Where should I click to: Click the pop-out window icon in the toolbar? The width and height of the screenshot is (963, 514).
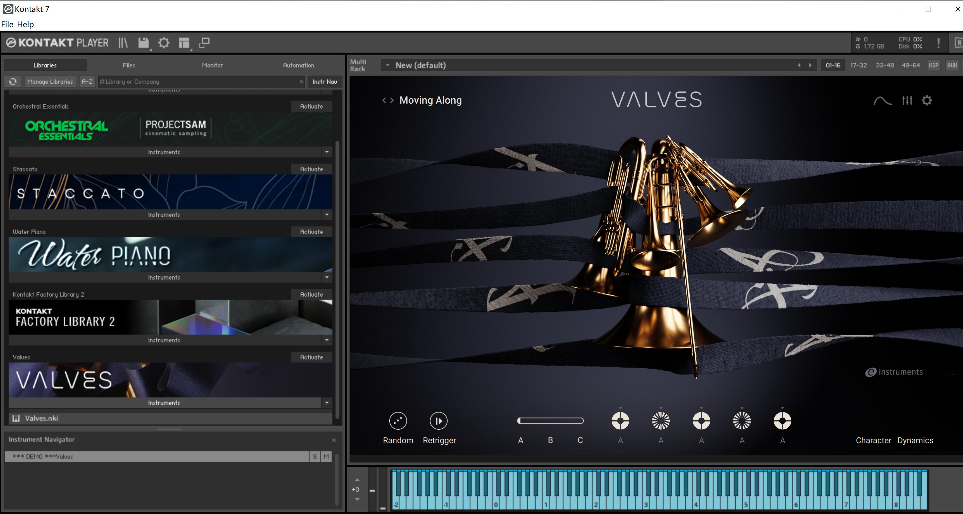(x=204, y=42)
